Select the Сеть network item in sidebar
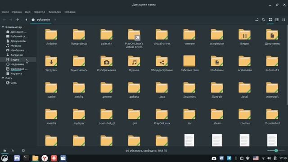 coord(18,83)
